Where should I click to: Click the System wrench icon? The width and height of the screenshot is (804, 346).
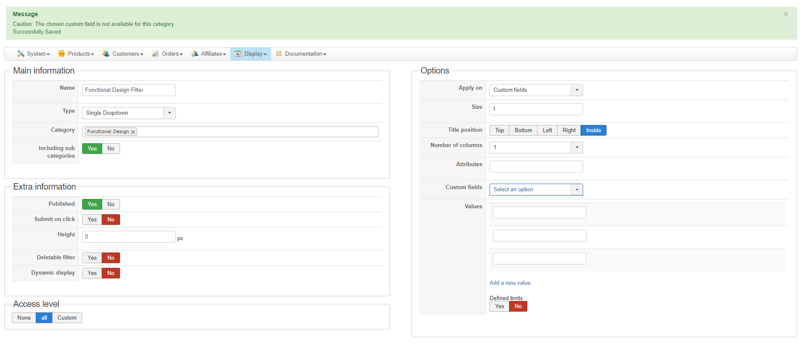[20, 54]
